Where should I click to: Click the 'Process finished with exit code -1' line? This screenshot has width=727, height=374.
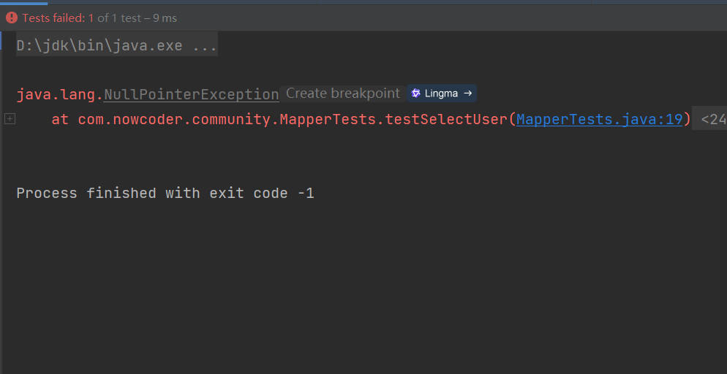coord(165,193)
